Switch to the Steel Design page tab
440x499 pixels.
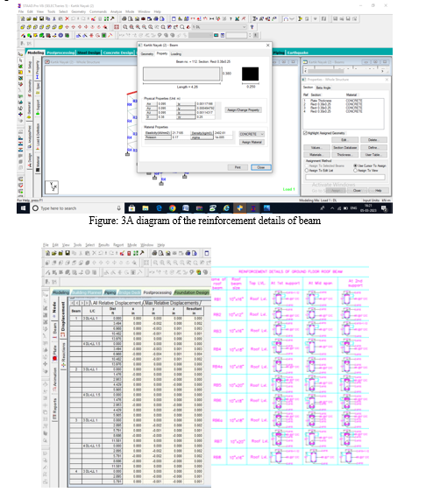pyautogui.click(x=89, y=53)
